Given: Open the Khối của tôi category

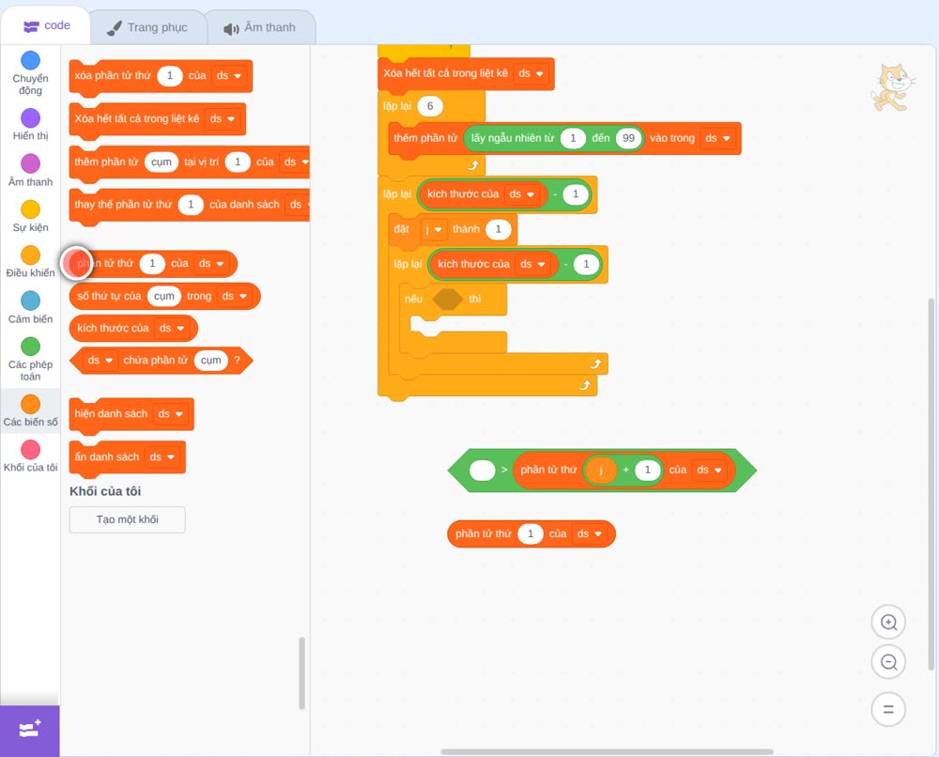Looking at the screenshot, I should [31, 456].
